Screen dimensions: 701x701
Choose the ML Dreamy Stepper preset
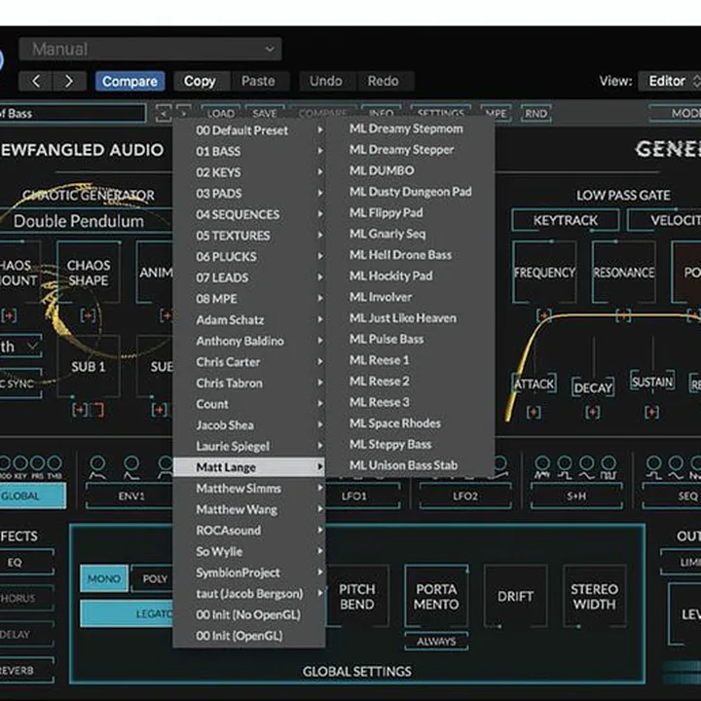pos(411,149)
